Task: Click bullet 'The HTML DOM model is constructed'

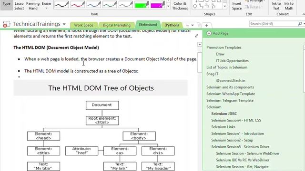Action: point(81,71)
